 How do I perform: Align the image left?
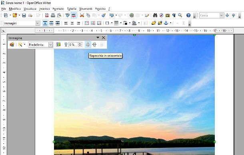pos(66,23)
